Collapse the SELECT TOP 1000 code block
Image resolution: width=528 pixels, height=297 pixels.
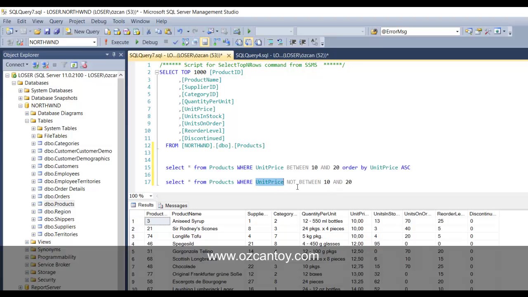157,72
